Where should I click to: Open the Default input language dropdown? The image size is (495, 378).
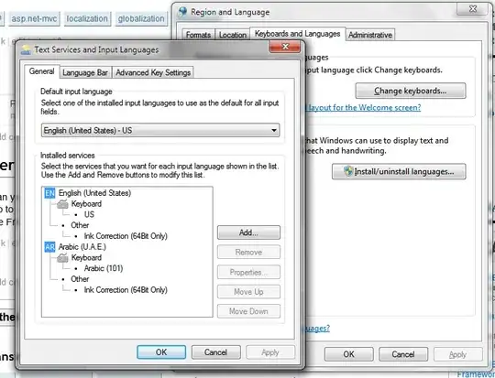coord(160,130)
